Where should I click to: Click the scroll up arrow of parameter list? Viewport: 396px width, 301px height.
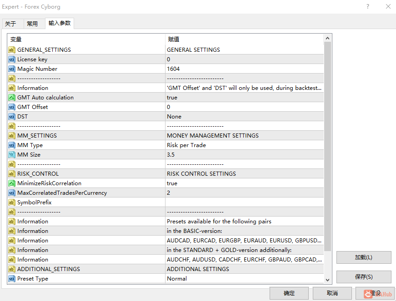tap(327, 38)
